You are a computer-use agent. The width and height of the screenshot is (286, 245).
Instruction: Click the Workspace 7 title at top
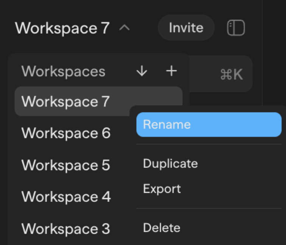pos(62,28)
